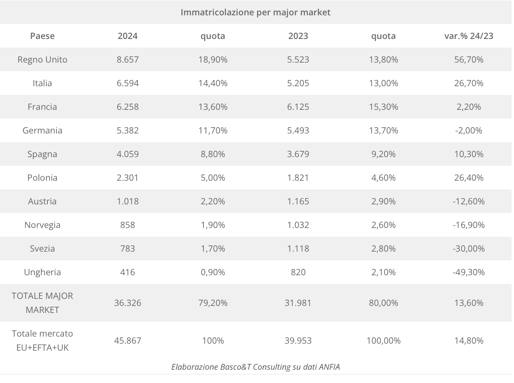
Task: Click the total major market value 36.326
Action: (127, 303)
